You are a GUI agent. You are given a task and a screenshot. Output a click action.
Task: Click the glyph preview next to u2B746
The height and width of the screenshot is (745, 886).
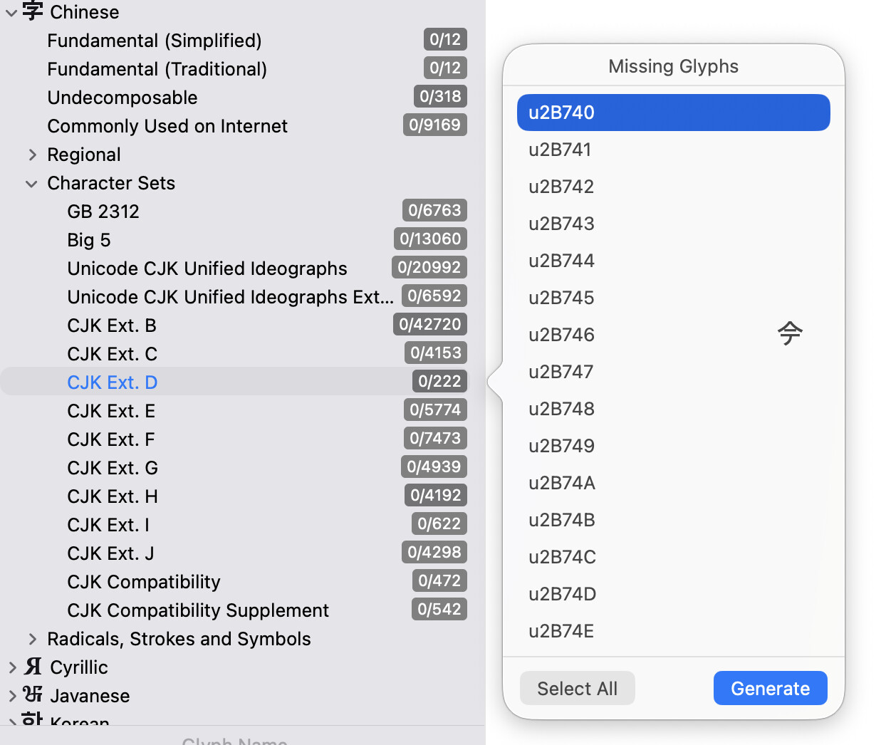pos(789,333)
